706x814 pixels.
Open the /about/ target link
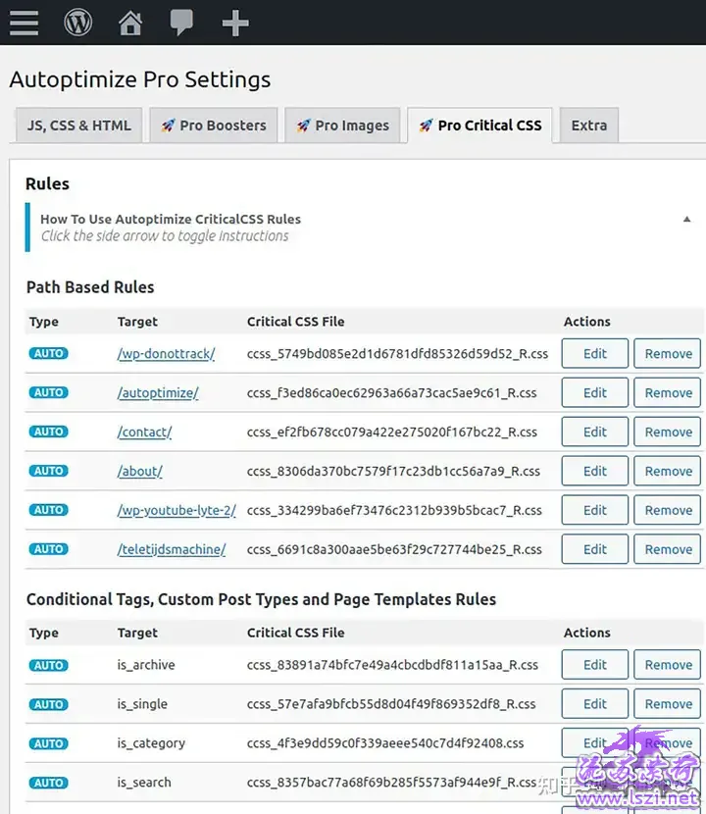(x=139, y=472)
